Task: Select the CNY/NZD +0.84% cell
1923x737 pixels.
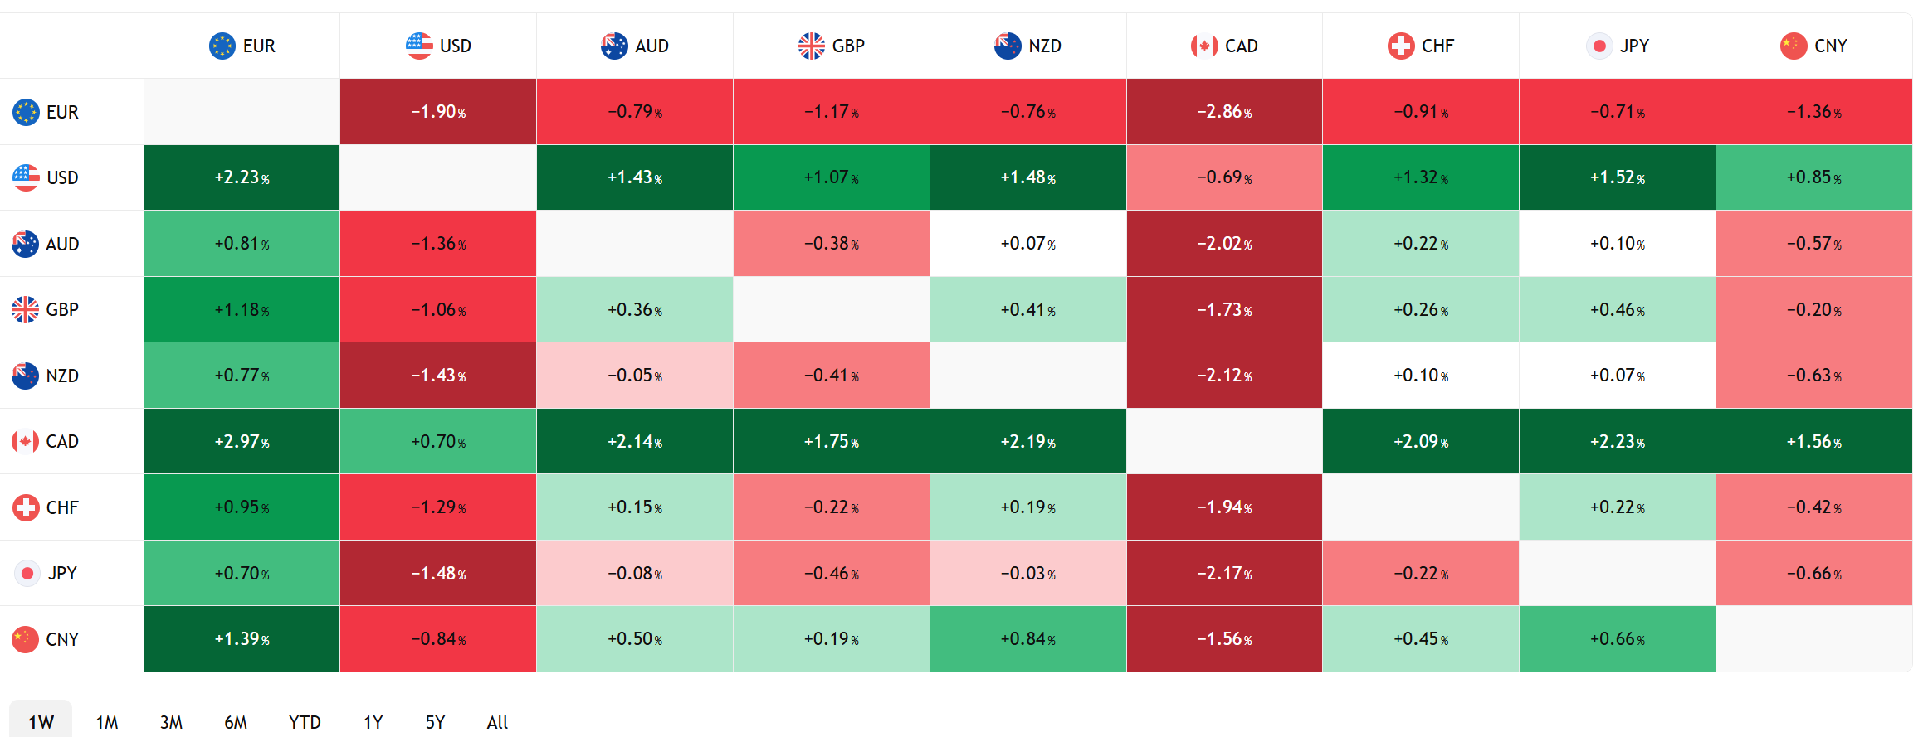Action: [x=1027, y=639]
